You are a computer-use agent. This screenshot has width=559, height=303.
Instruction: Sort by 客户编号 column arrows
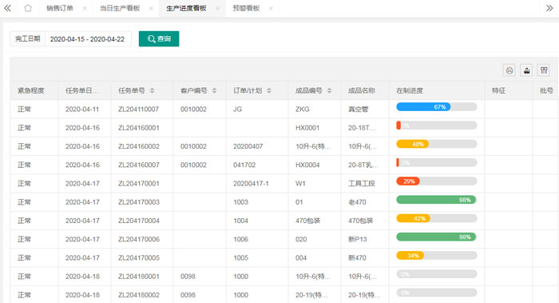click(214, 90)
